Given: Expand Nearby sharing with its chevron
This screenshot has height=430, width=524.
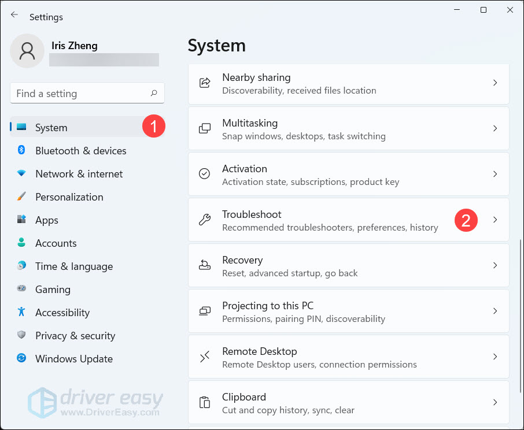Looking at the screenshot, I should [495, 83].
